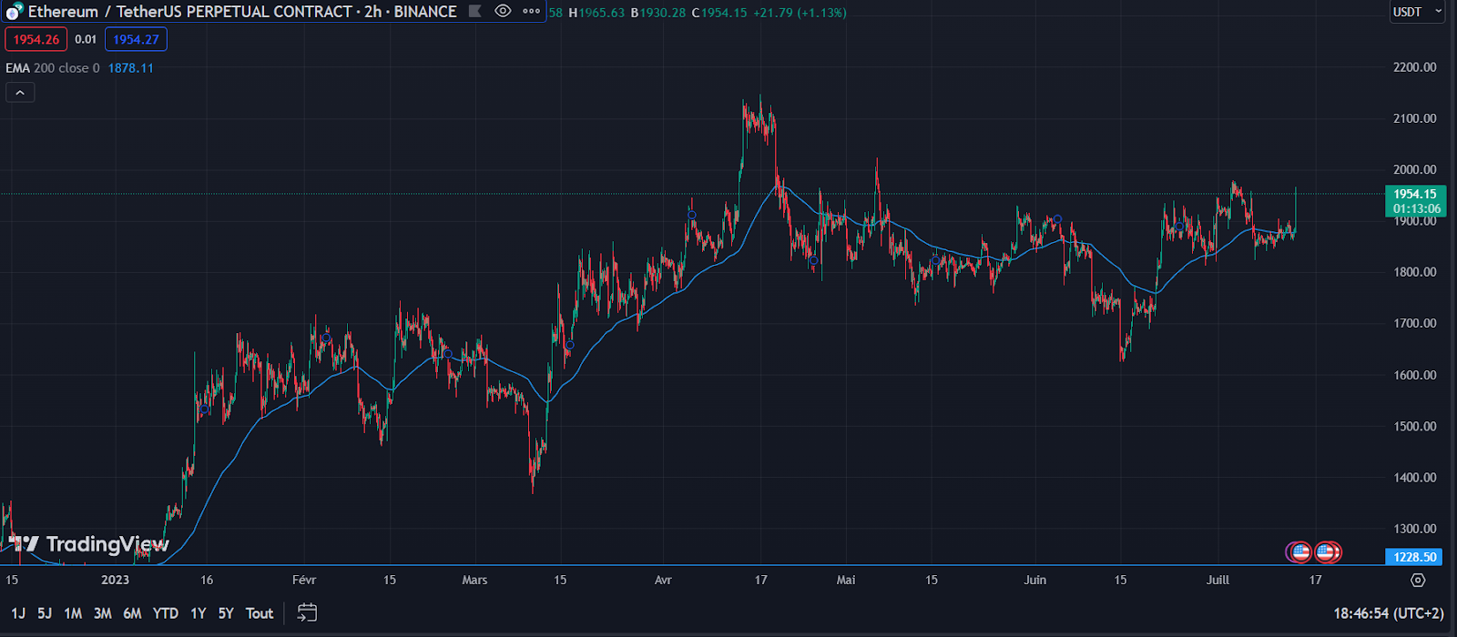Viewport: 1457px width, 637px height.
Task: Click the 1500.00 price axis label
Action: (x=1415, y=426)
